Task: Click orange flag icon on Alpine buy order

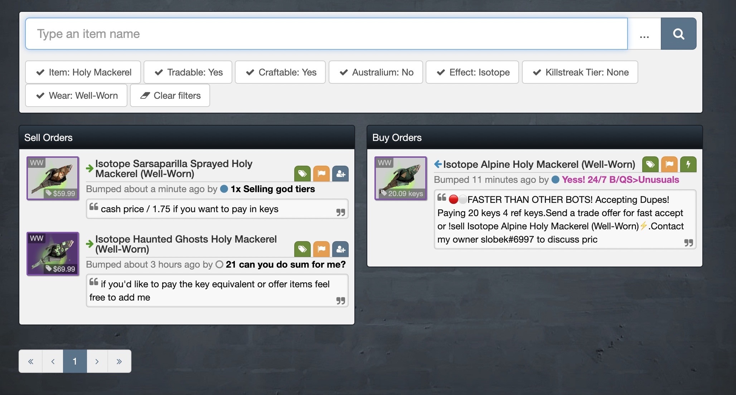Action: click(x=669, y=165)
